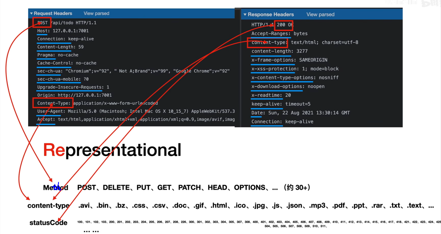Select the "Pragma: no-cache" header row

pos(58,55)
